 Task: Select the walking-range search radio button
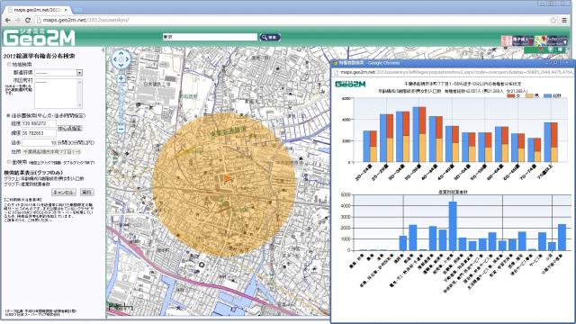pos(8,115)
